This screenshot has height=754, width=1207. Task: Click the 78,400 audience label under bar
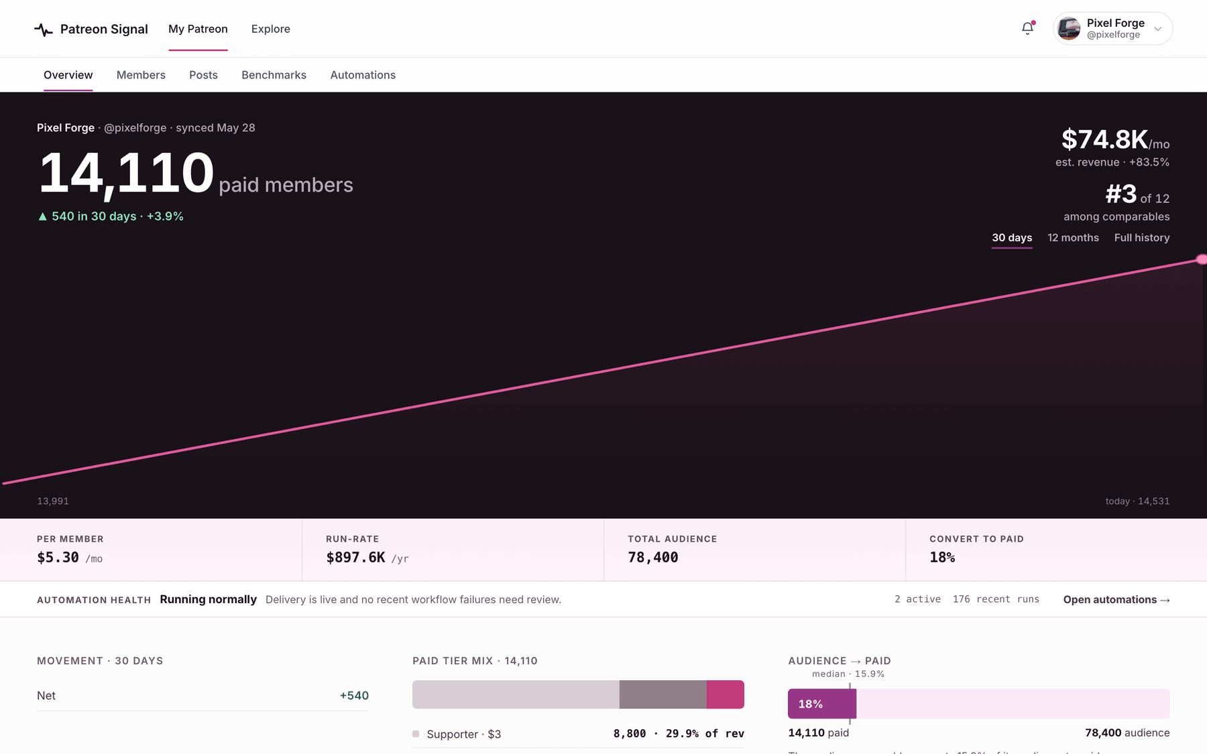(x=1127, y=733)
